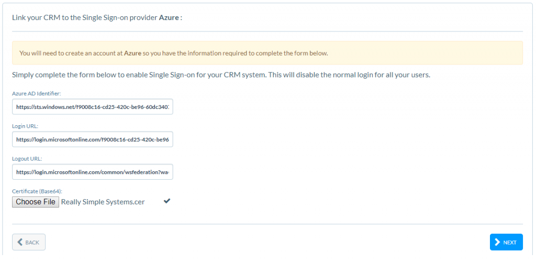
Task: Click the Logout URL label
Action: click(27, 158)
